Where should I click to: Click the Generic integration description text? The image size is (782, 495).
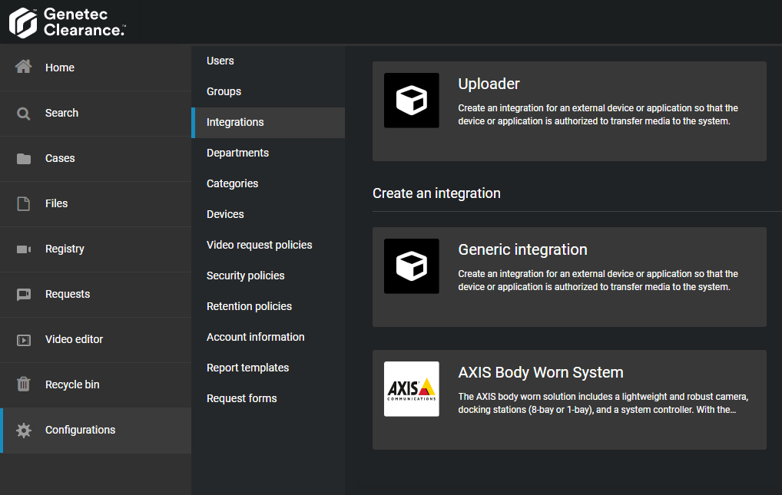[x=598, y=281]
